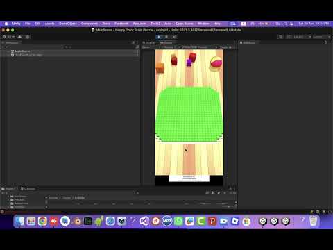Switch to the Game tab
Image resolution: width=333 pixels, height=250 pixels.
tap(166, 42)
